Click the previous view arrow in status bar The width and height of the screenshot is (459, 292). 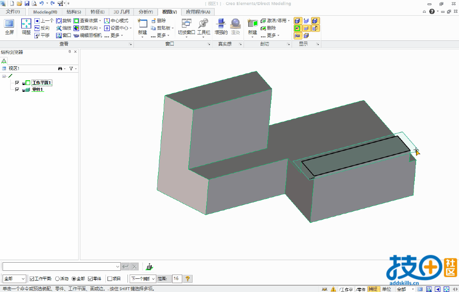point(438,289)
